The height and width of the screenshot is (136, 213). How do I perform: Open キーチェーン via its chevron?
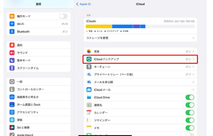pos(193,67)
